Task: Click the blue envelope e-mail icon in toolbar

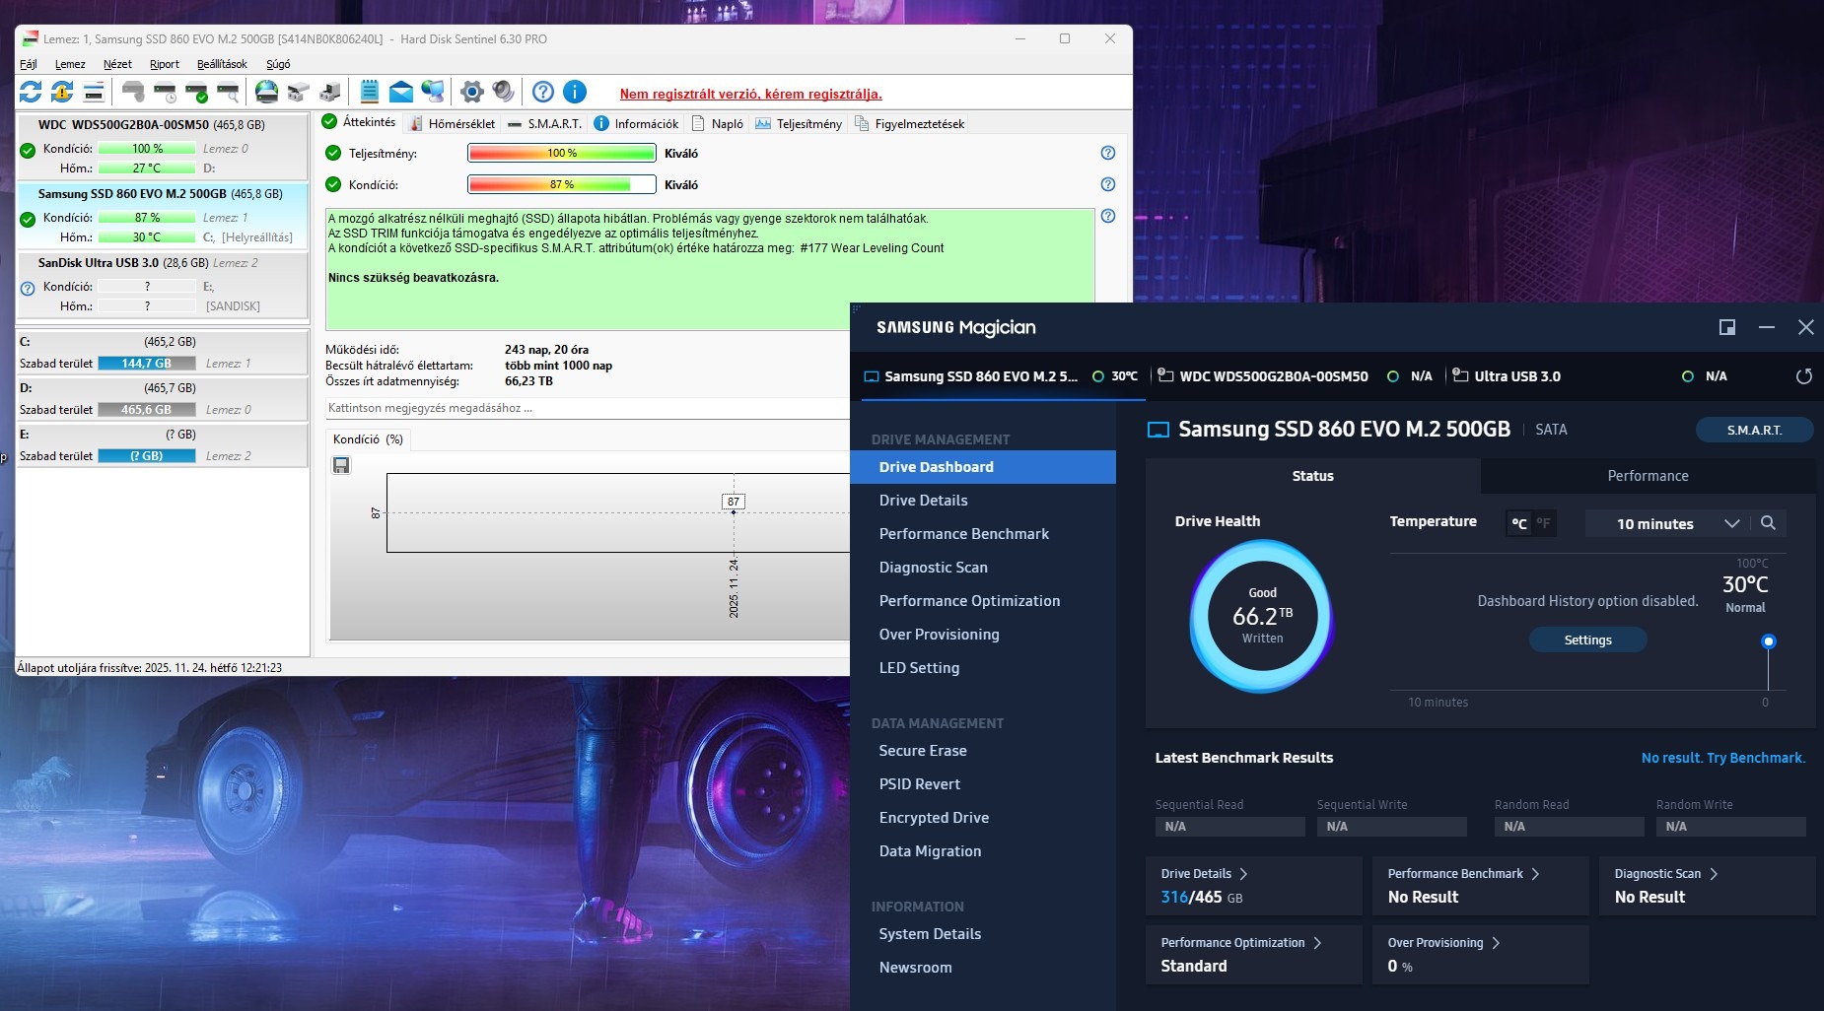Action: (x=401, y=93)
